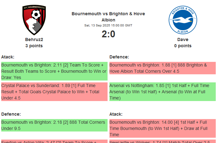Open player Behruz2's name

[x=34, y=39]
